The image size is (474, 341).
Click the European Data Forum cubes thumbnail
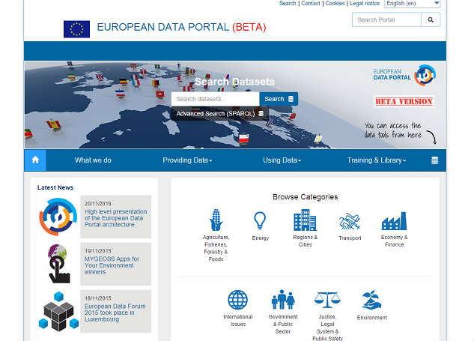58,311
